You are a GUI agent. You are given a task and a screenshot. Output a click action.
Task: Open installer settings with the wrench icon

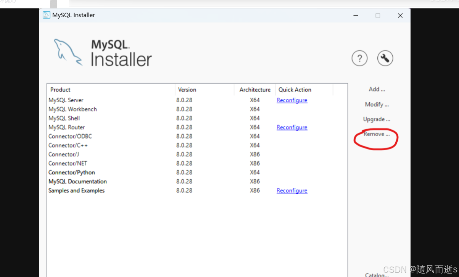coord(385,58)
